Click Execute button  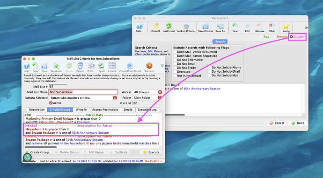(x=151, y=152)
